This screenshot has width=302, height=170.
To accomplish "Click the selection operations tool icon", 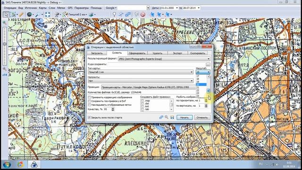I will click(13, 15).
